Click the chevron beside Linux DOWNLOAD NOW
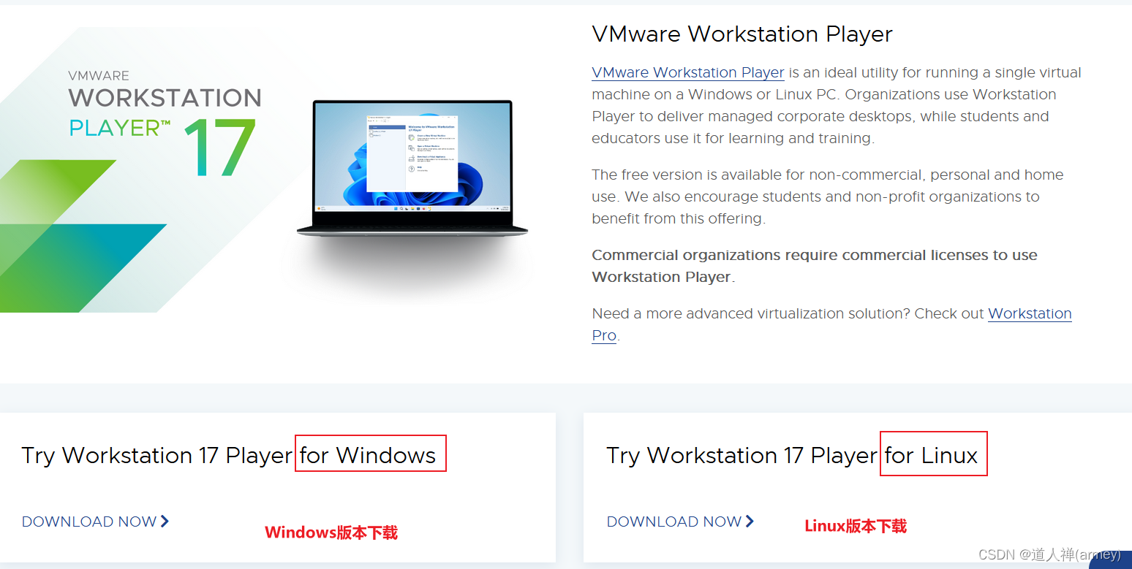The image size is (1132, 569). point(750,522)
